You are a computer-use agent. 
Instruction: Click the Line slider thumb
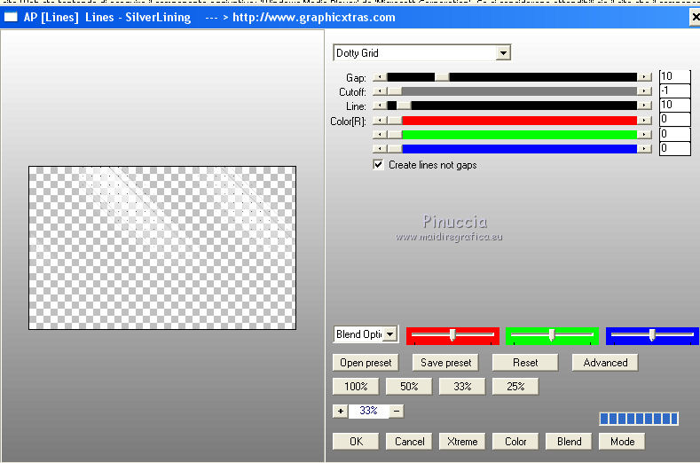pyautogui.click(x=404, y=106)
